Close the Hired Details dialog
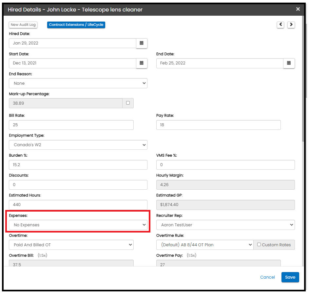 (x=298, y=9)
